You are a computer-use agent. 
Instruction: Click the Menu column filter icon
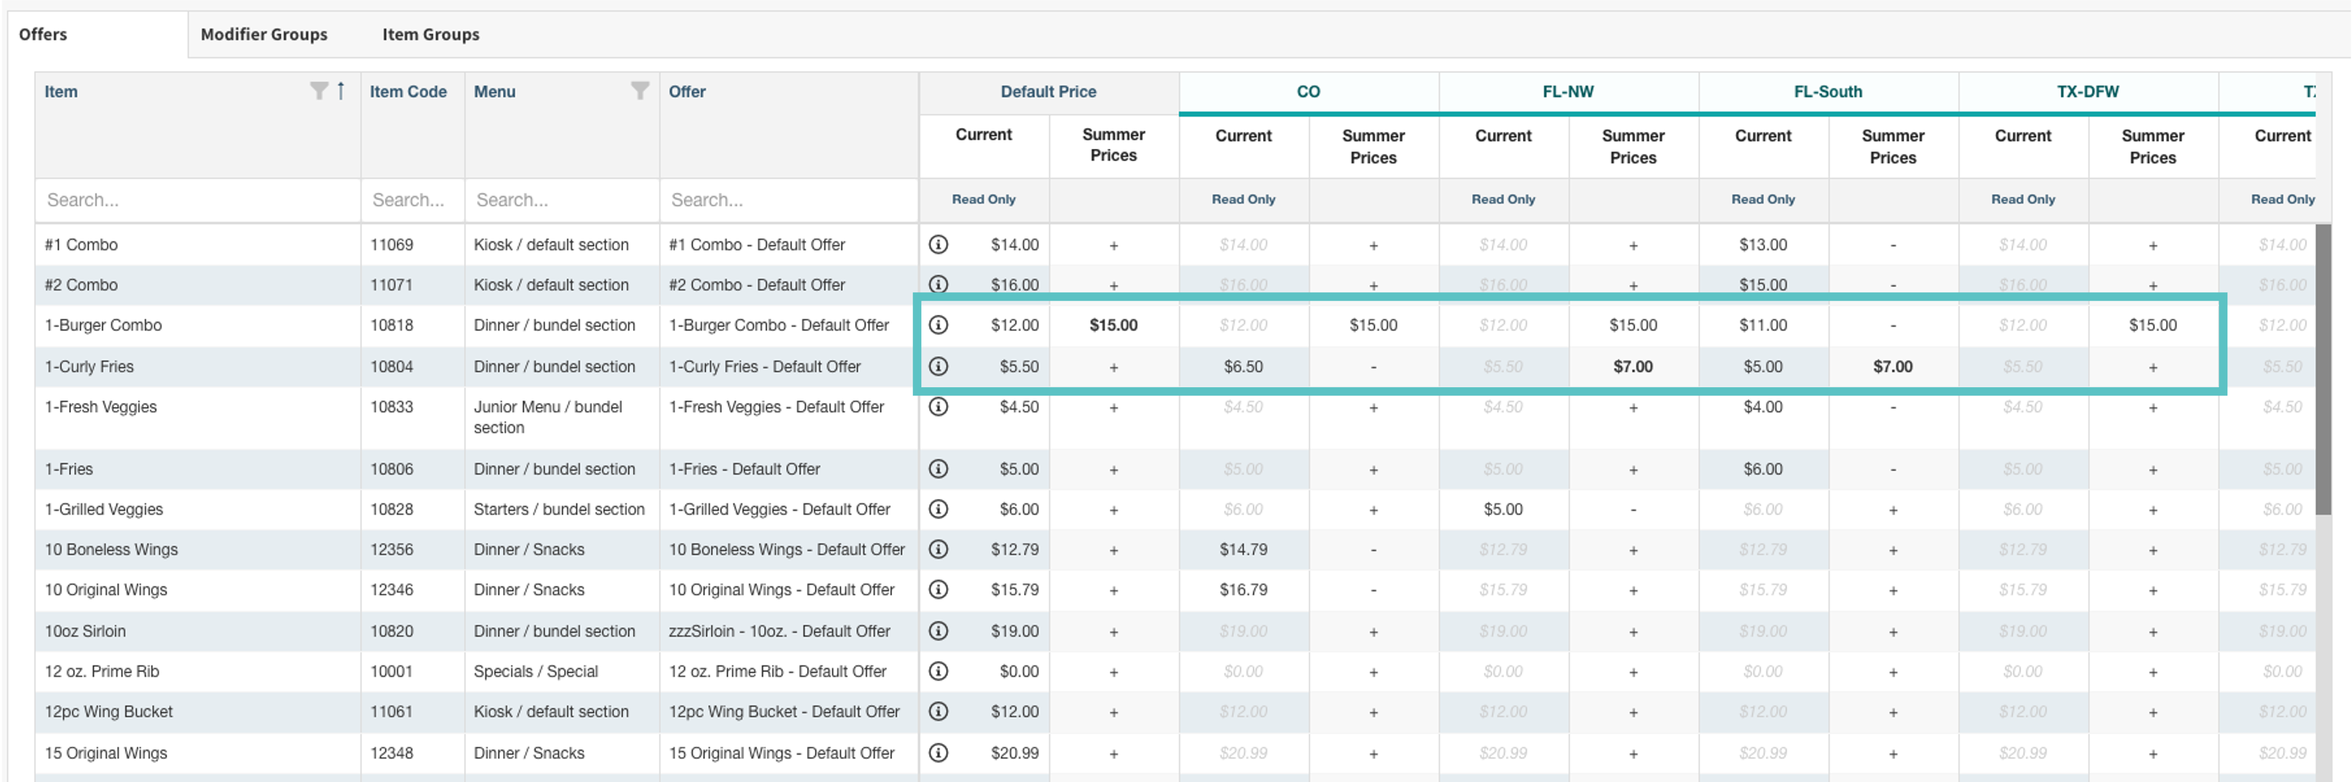pyautogui.click(x=640, y=91)
